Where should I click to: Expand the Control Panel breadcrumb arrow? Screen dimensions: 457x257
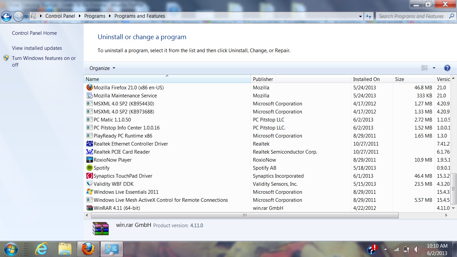click(x=80, y=16)
